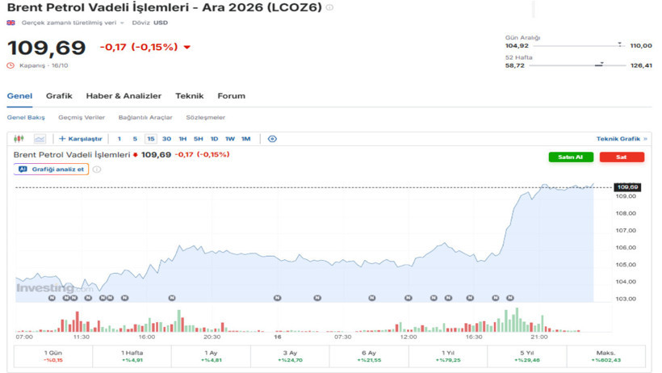662x373 pixels.
Task: Click the 52-week low value 58,72
Action: click(x=514, y=65)
